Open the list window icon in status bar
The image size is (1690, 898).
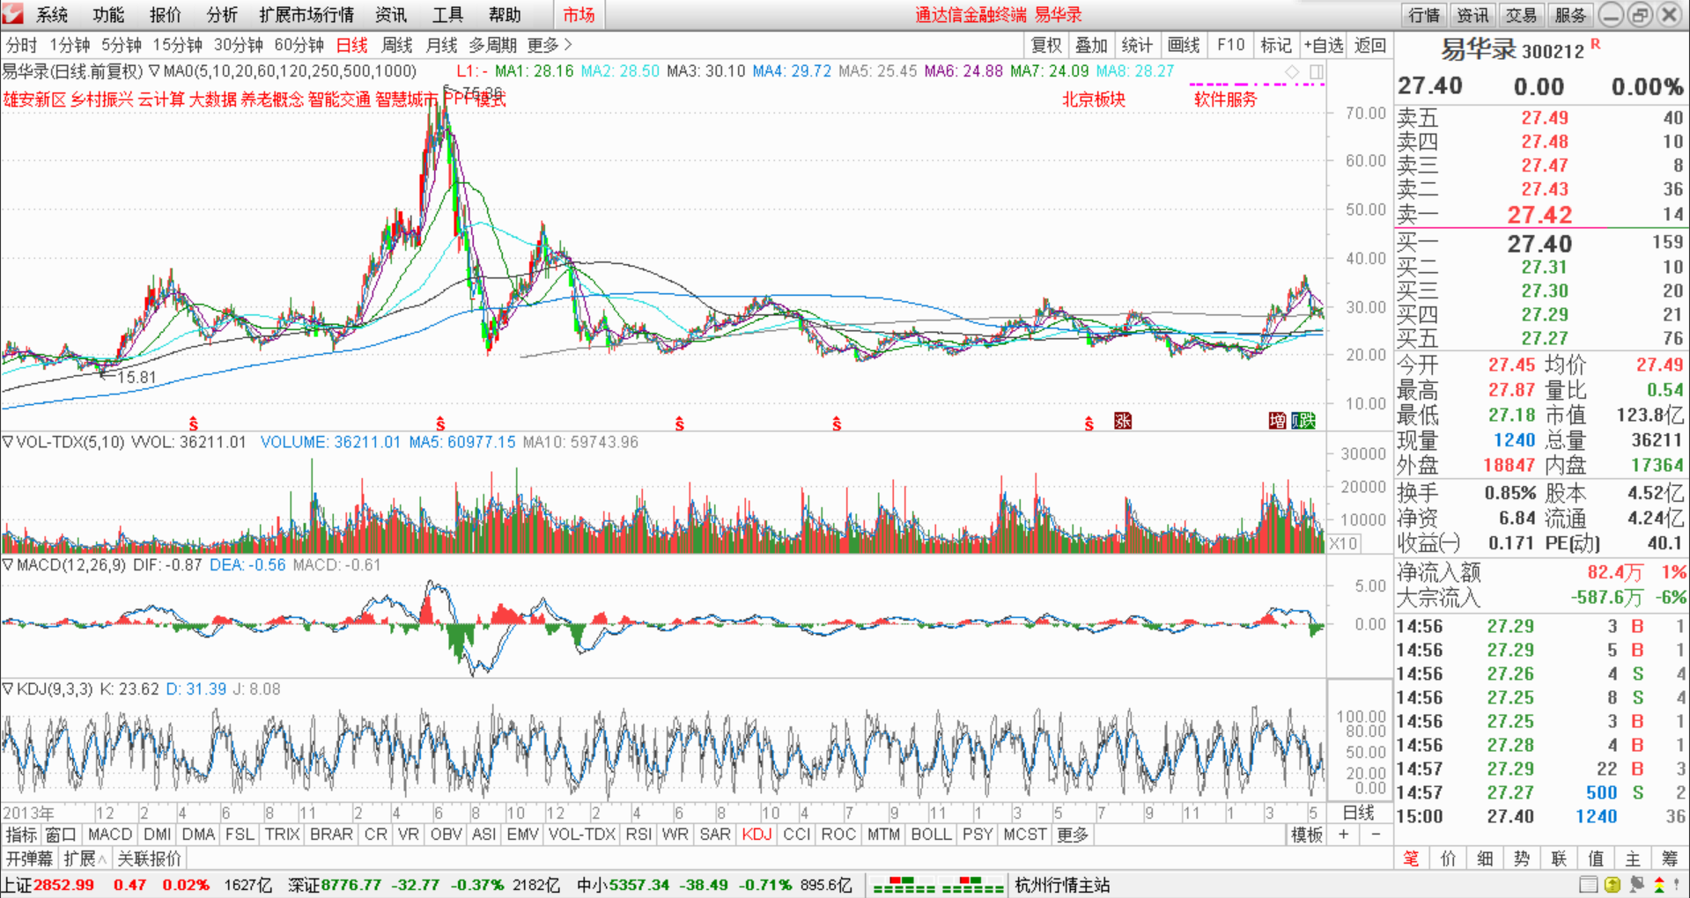[1588, 885]
